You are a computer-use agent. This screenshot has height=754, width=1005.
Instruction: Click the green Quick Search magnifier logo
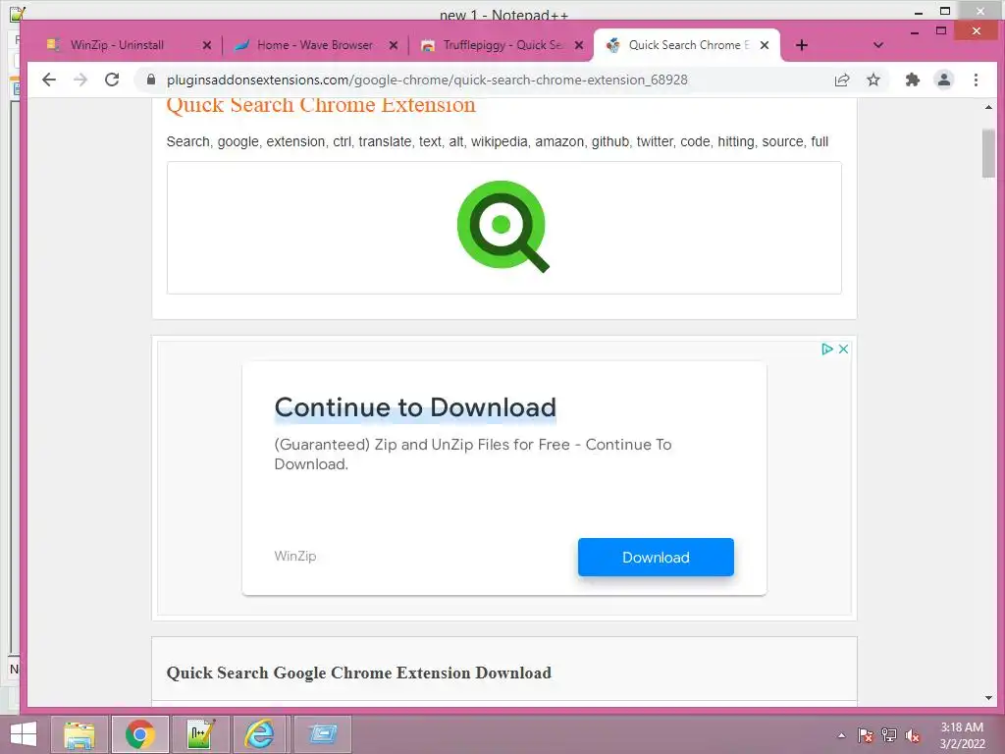point(503,227)
